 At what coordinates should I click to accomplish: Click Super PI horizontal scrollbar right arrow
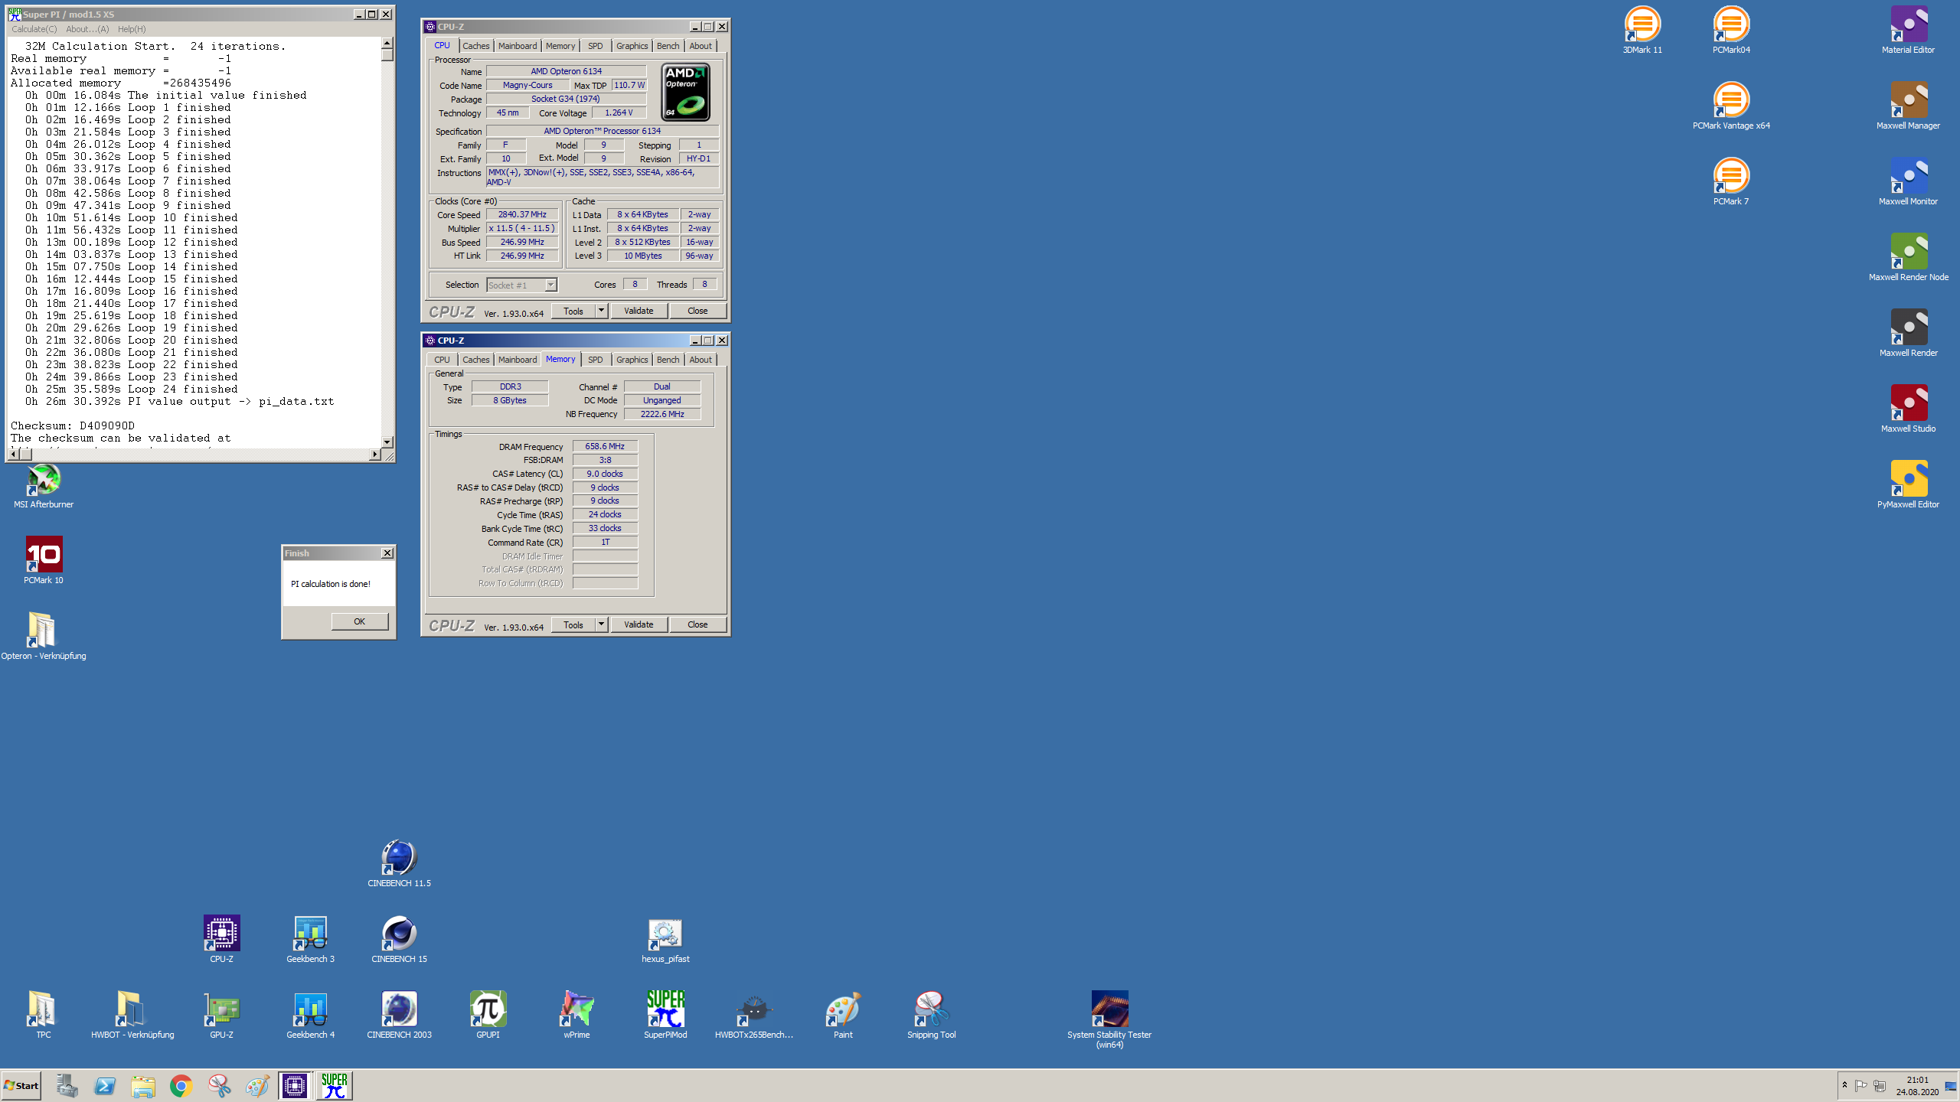tap(375, 454)
